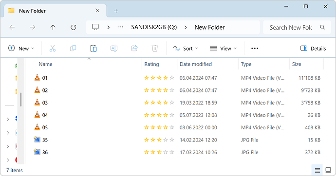Click date 08.06.2022 00:00

tap(198, 127)
